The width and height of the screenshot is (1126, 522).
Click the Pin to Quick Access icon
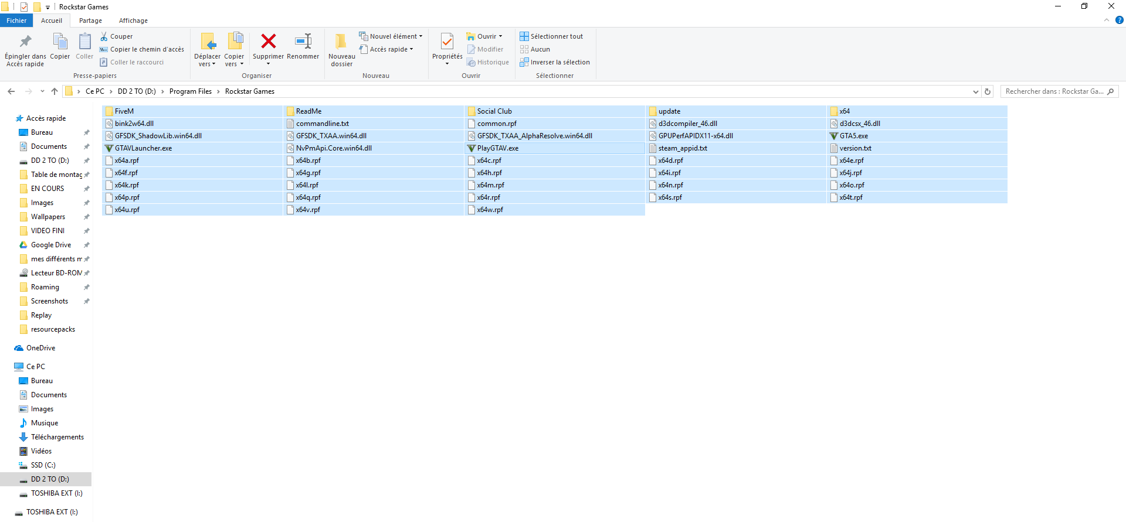tap(25, 41)
